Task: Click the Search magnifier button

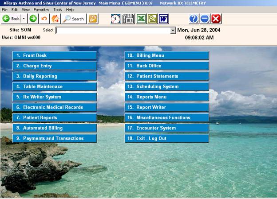Action: pos(74,19)
